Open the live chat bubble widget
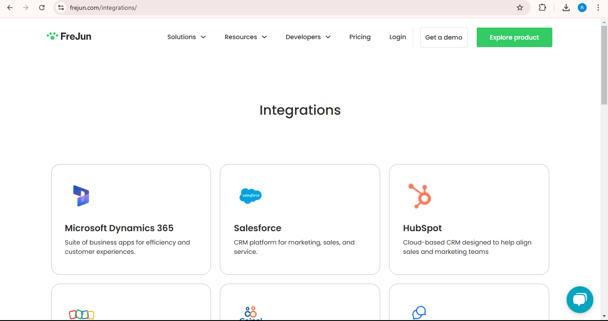 [580, 299]
